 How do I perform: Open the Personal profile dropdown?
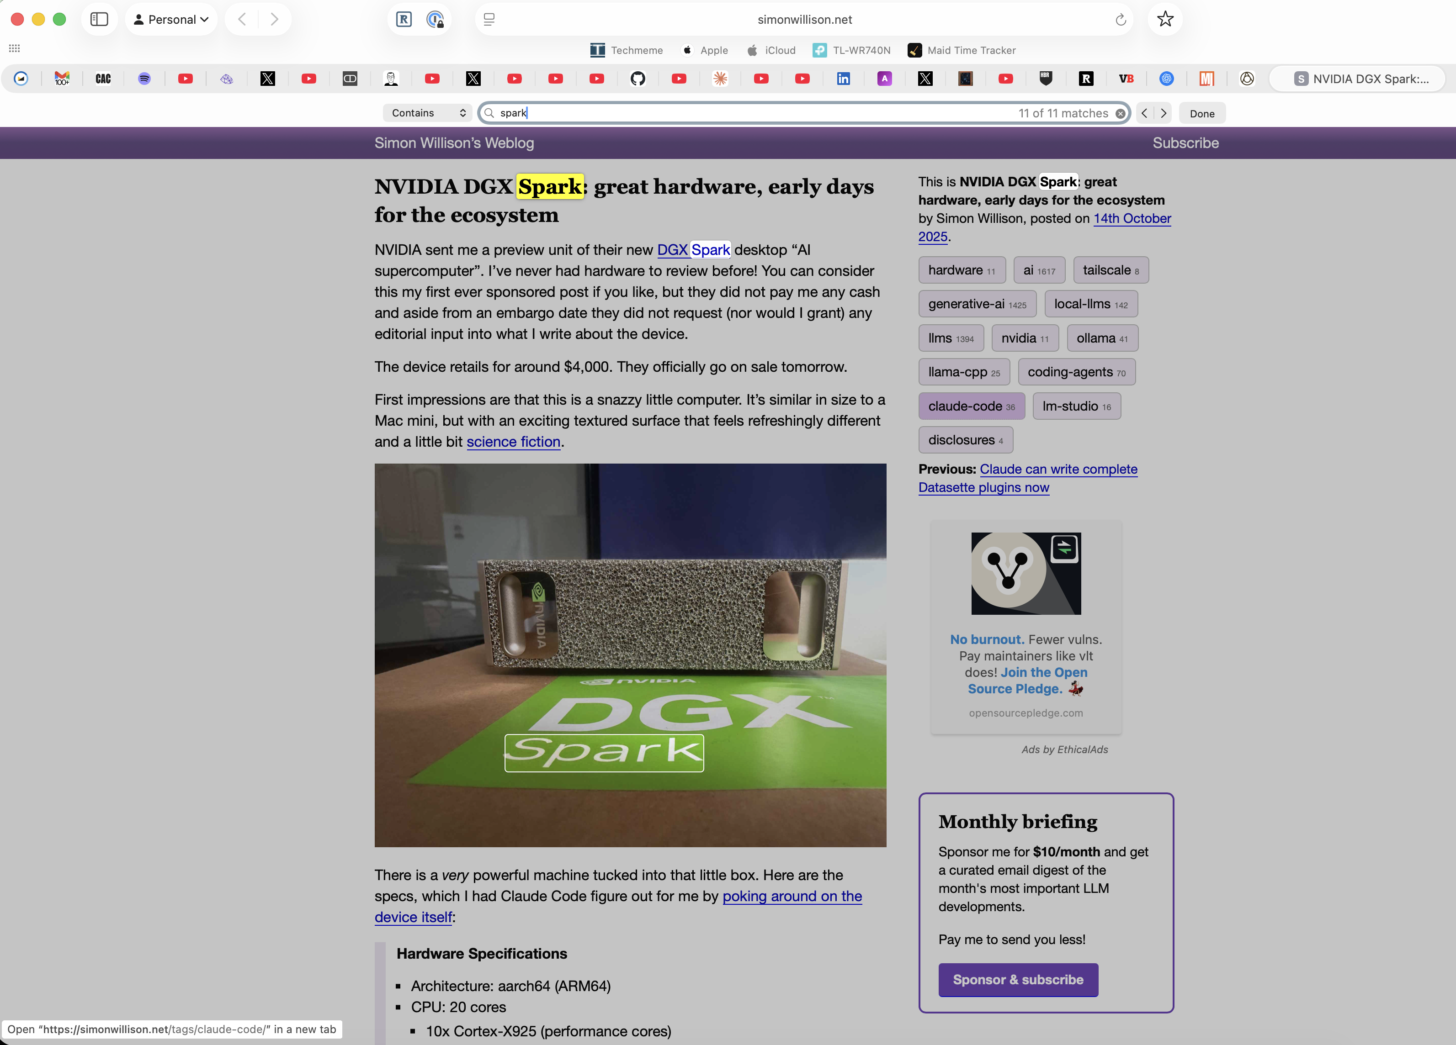tap(171, 19)
